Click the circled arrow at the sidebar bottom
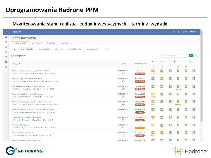The image size is (211, 158). [6, 71]
